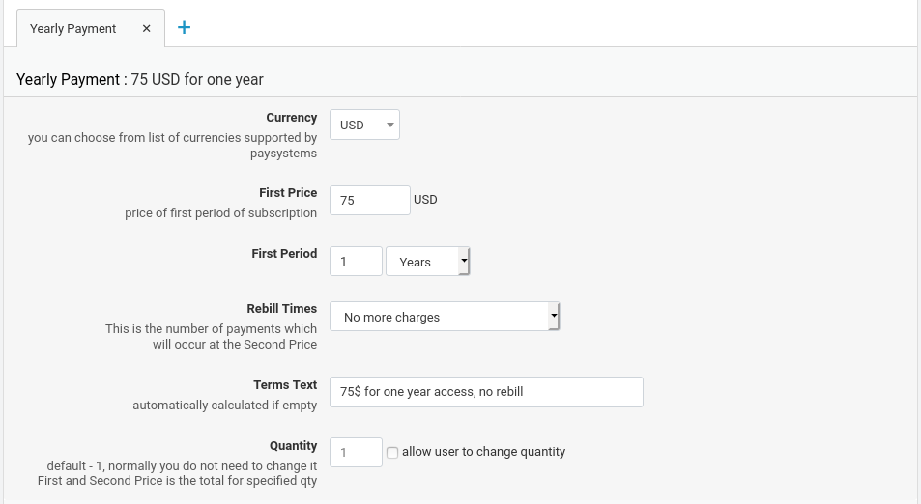
Task: Enable allow user to change quantity checkbox
Action: tap(392, 452)
